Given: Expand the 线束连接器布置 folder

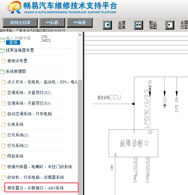Looking at the screenshot, I should tap(2, 50).
